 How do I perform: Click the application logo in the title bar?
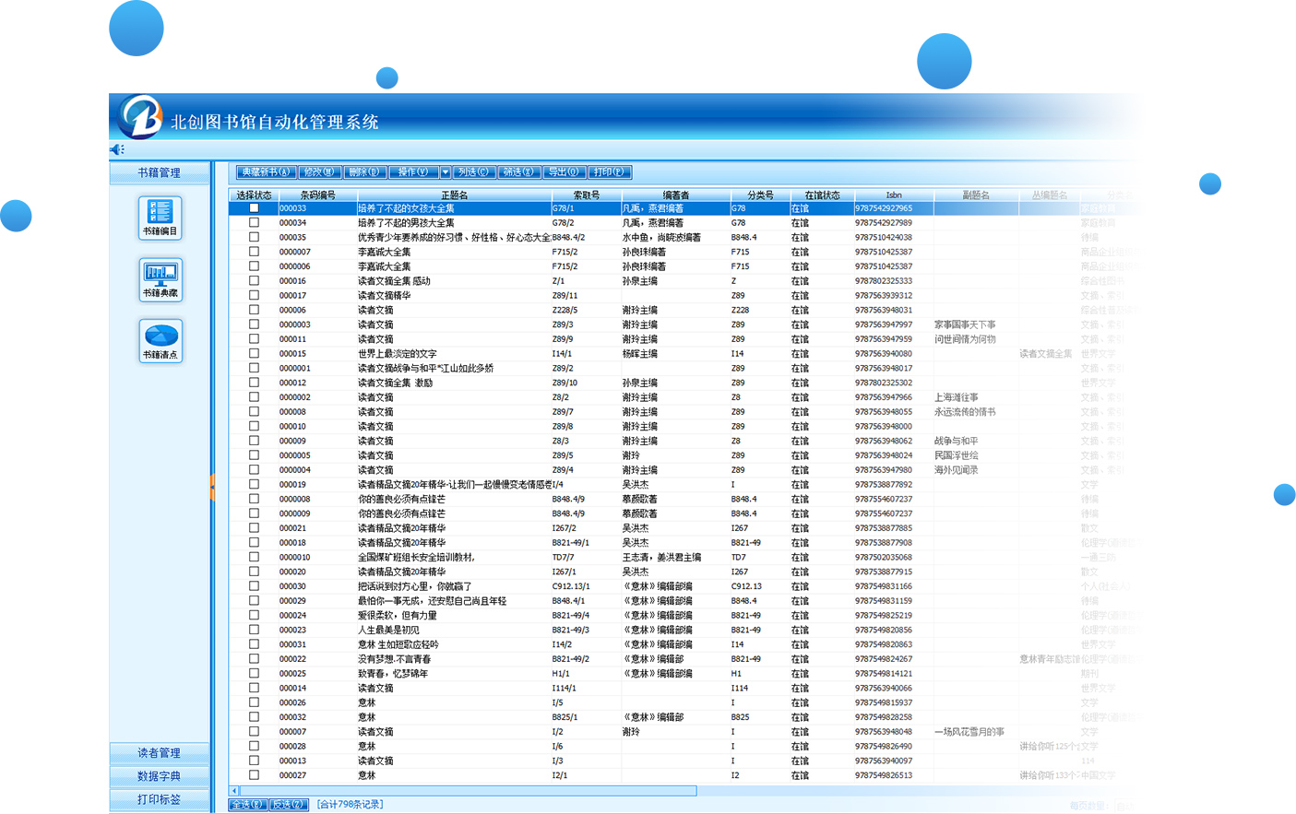(140, 118)
